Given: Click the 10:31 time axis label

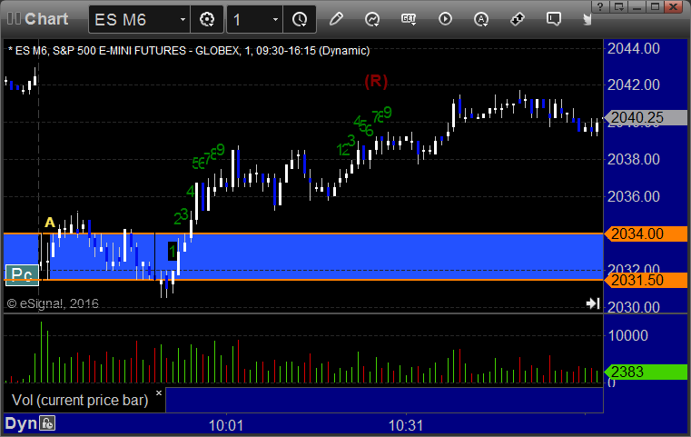Looking at the screenshot, I should point(406,425).
